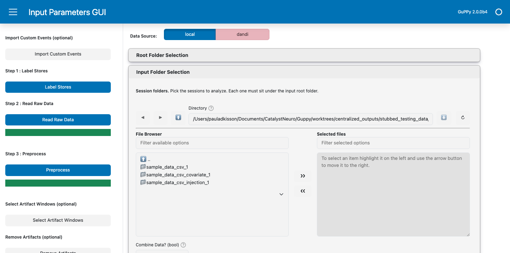The height and width of the screenshot is (253, 510).
Task: Click the Read Raw Data button
Action: point(58,120)
